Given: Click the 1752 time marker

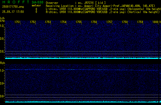Looking at the screenshot, I should click(33, 22).
